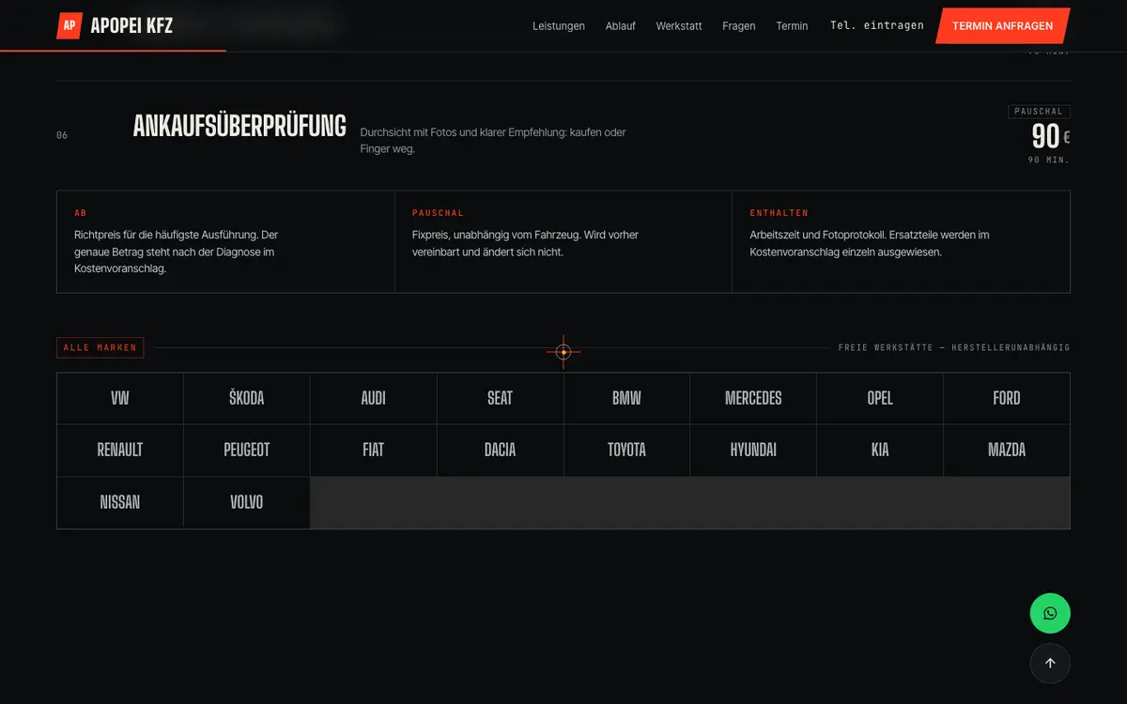Select the Alle Marken tag
The width and height of the screenshot is (1127, 704).
(x=100, y=347)
